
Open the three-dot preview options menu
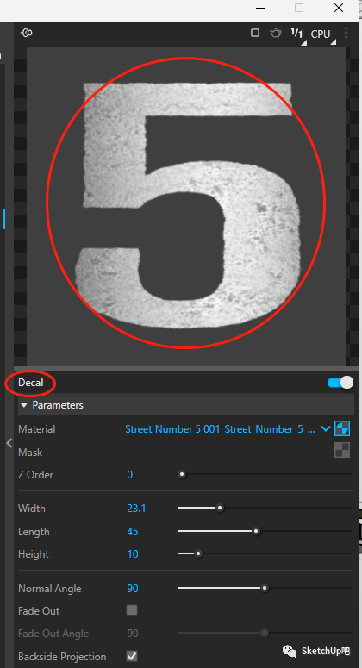(x=346, y=34)
